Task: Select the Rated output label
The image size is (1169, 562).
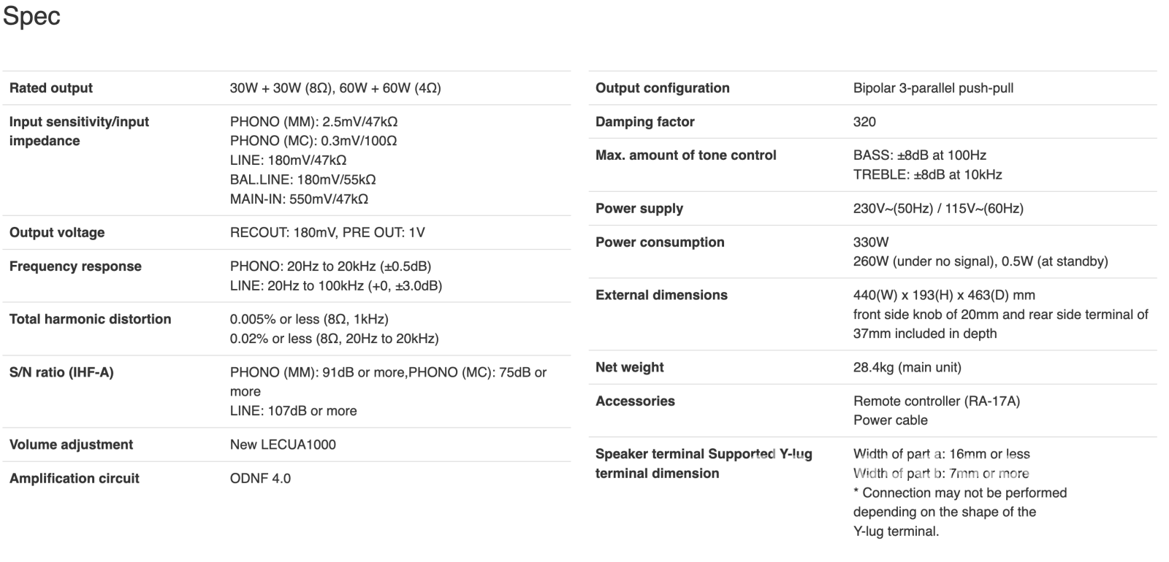Action: [51, 88]
